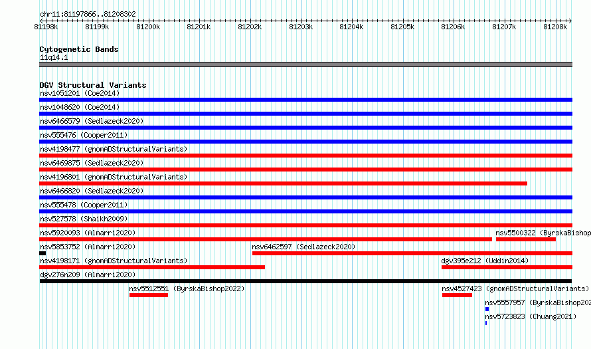
Task: Click the 81199k ruler position
Action: [x=97, y=27]
